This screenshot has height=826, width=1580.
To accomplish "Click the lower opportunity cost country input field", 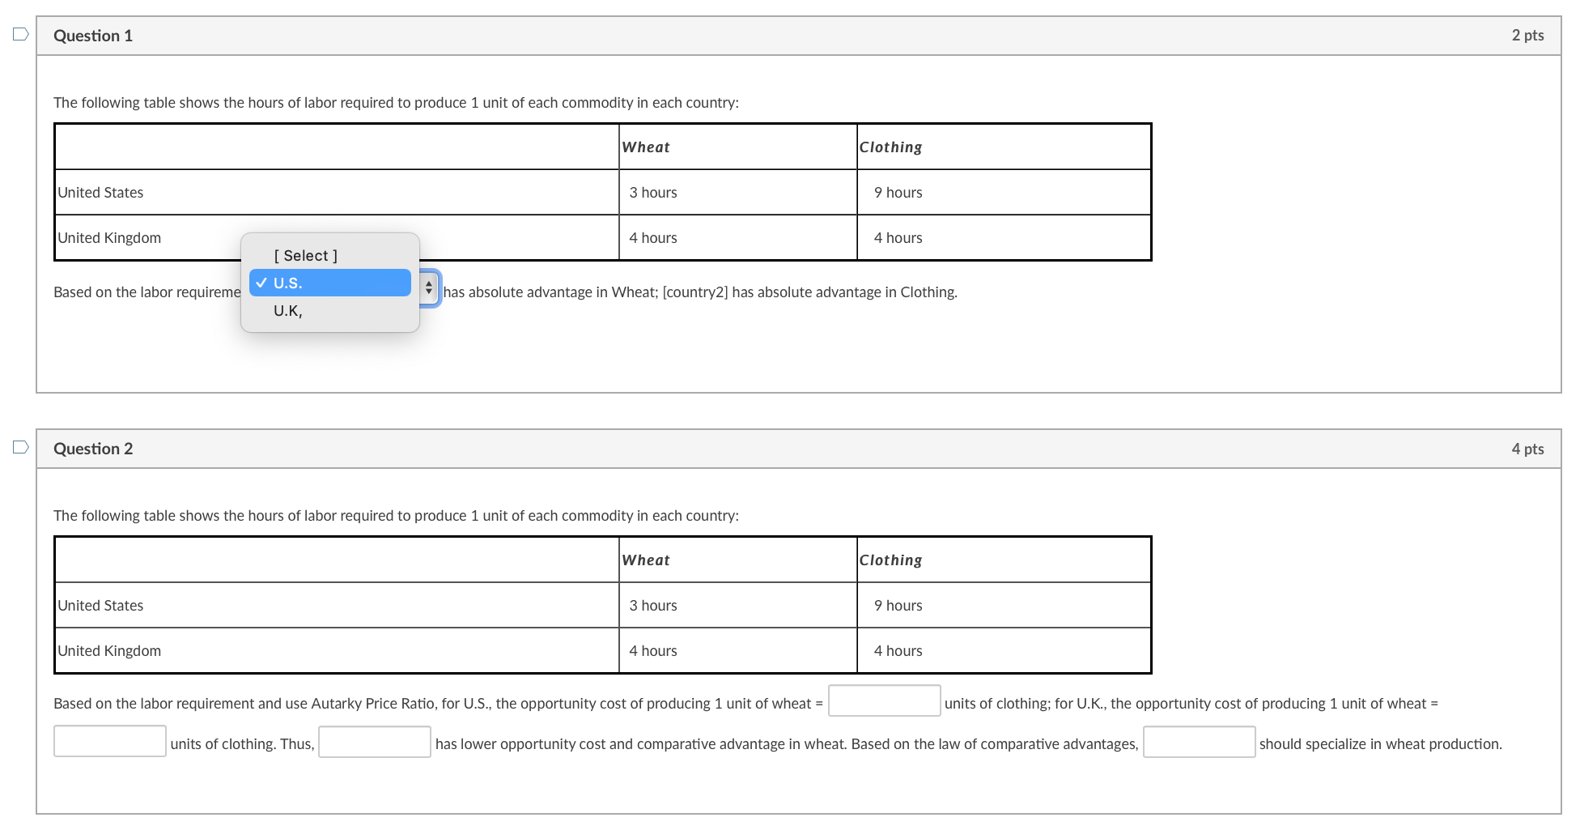I will [375, 742].
